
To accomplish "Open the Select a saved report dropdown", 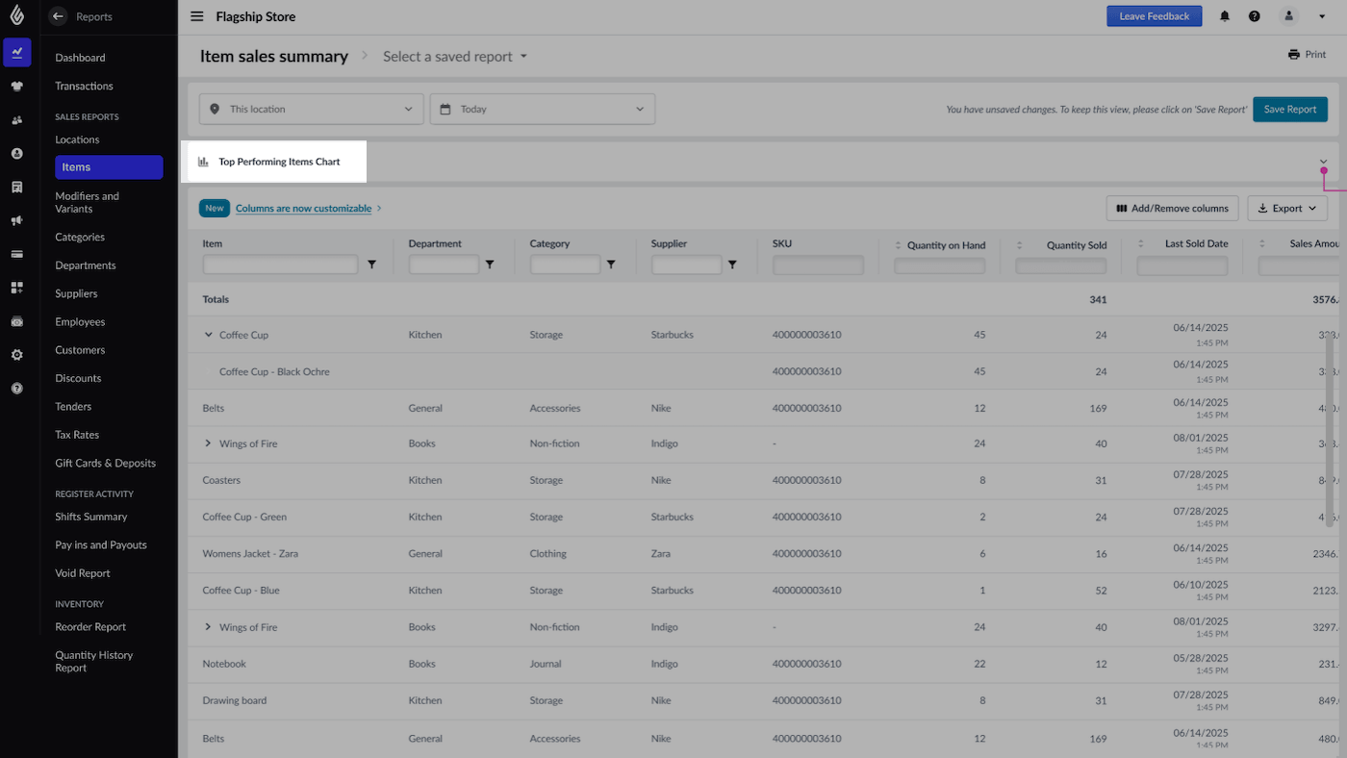I will (455, 57).
